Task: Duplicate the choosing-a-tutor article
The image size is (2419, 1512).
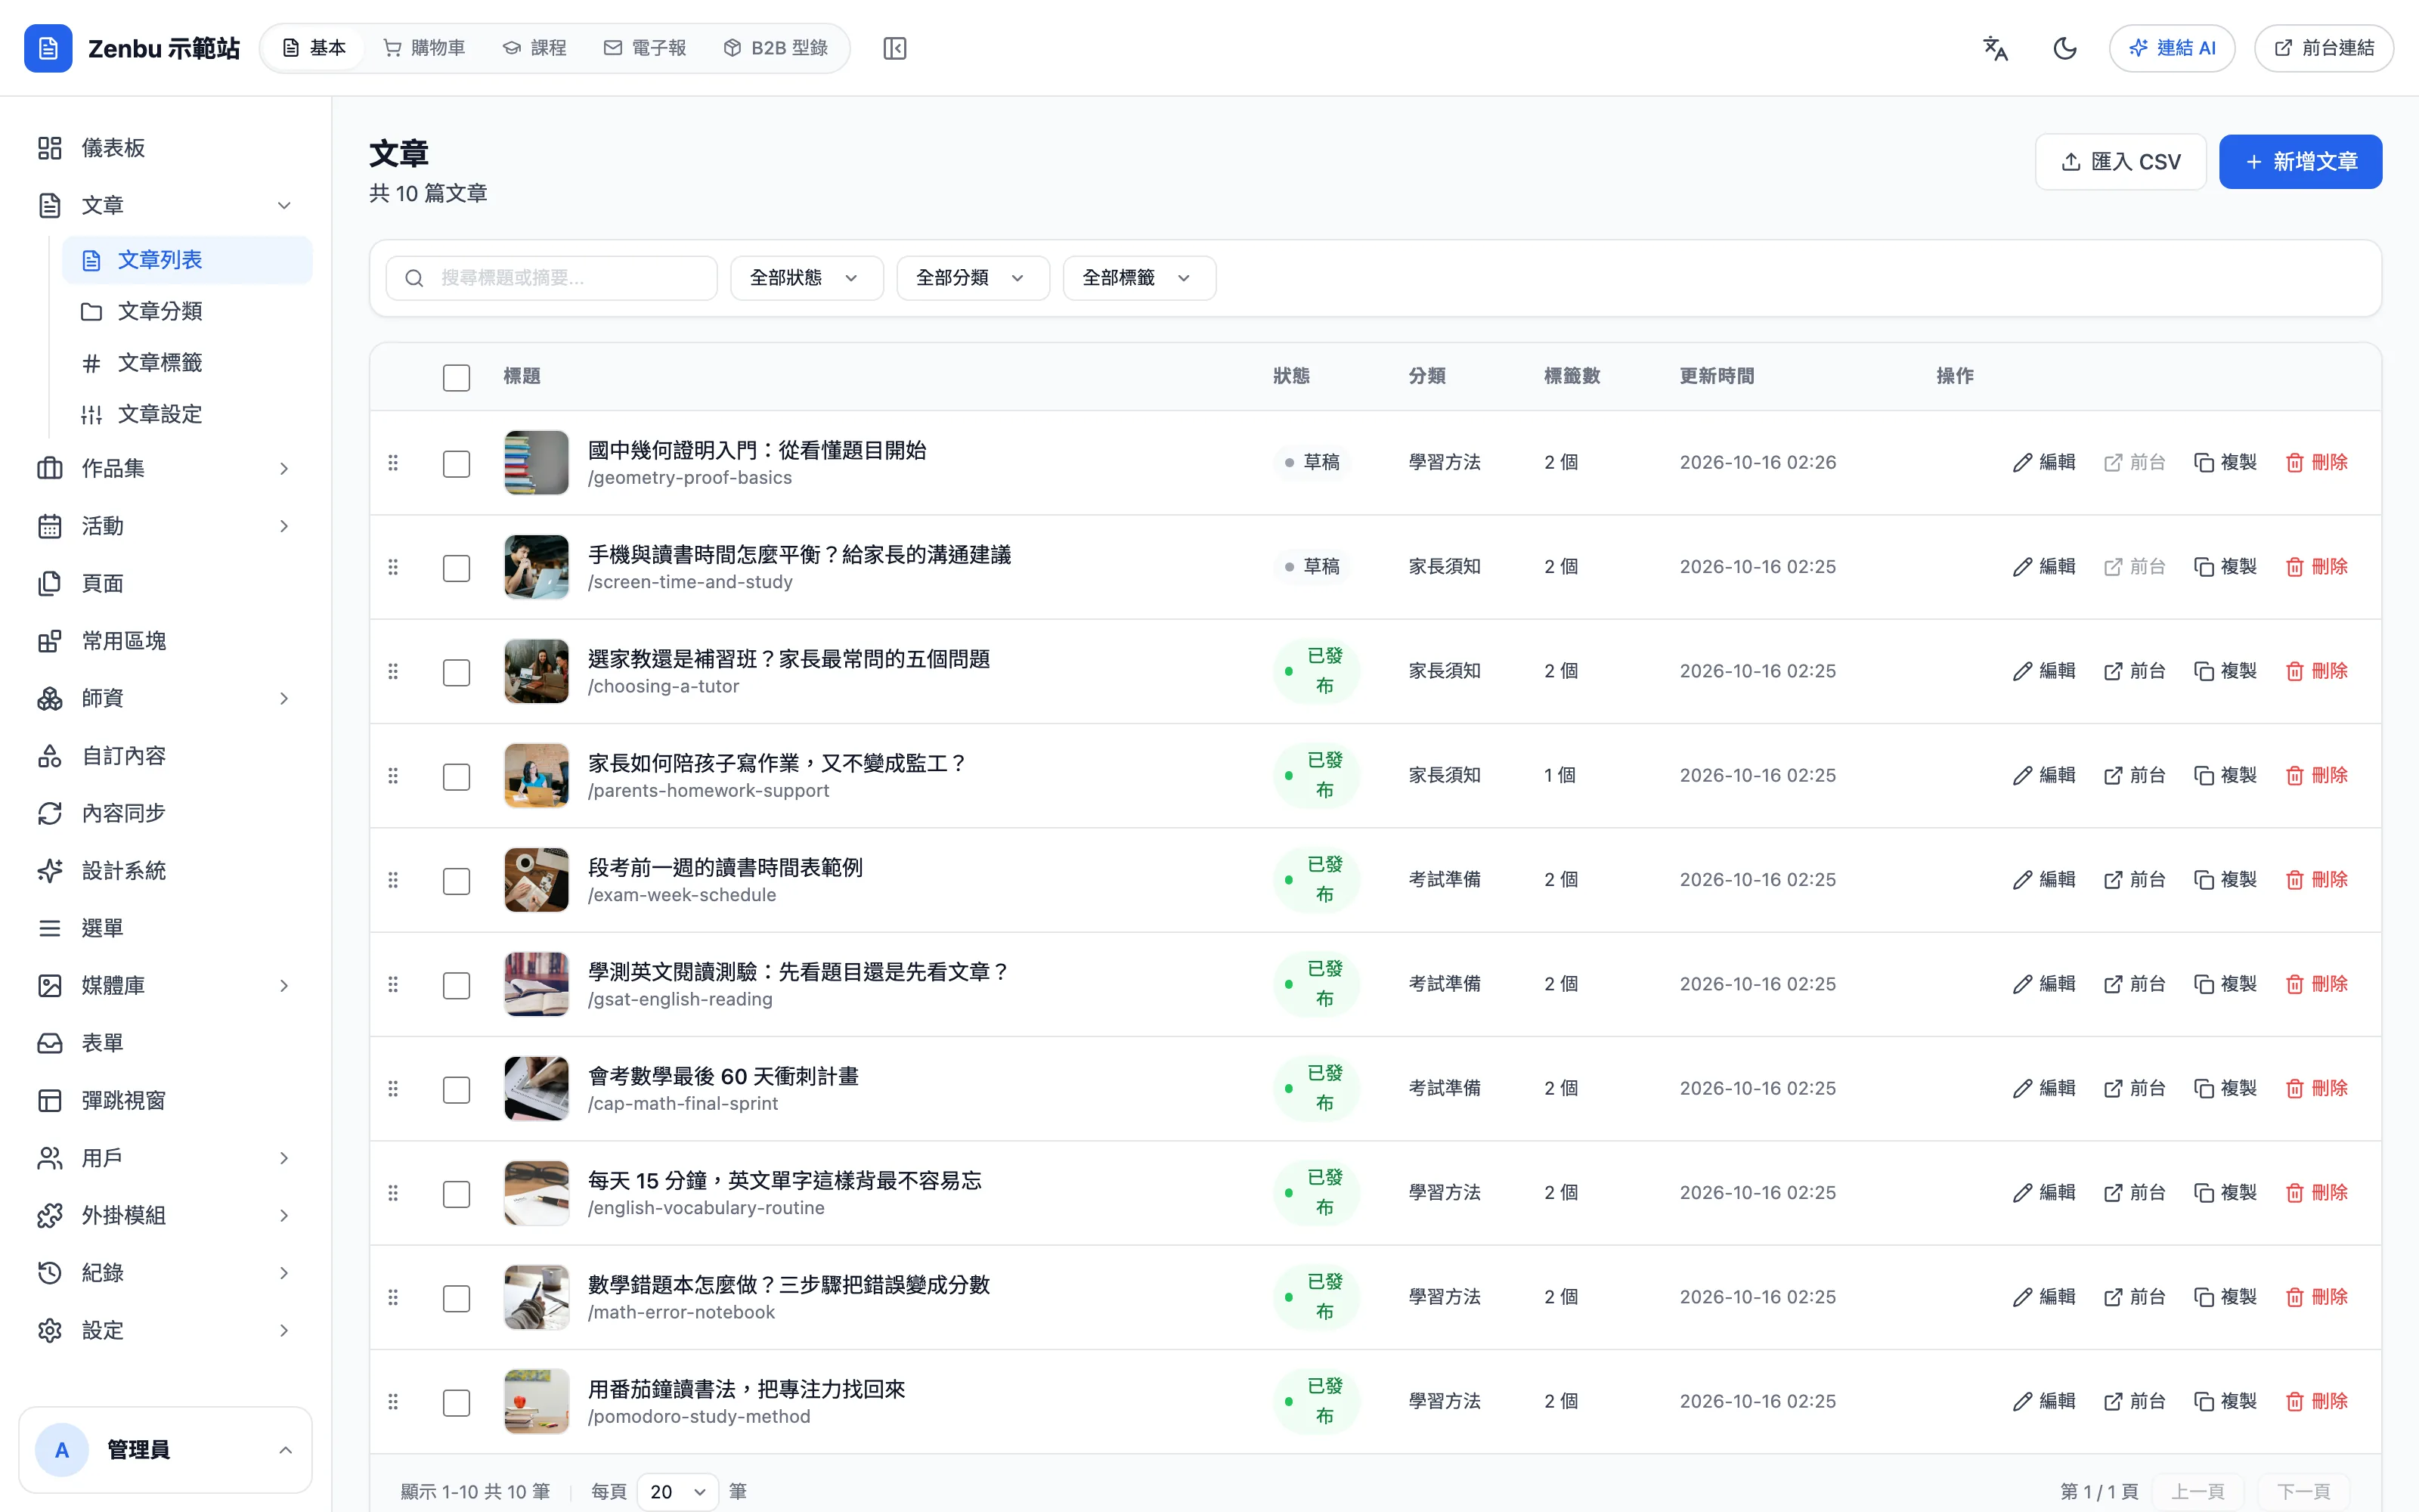Action: coord(2225,671)
